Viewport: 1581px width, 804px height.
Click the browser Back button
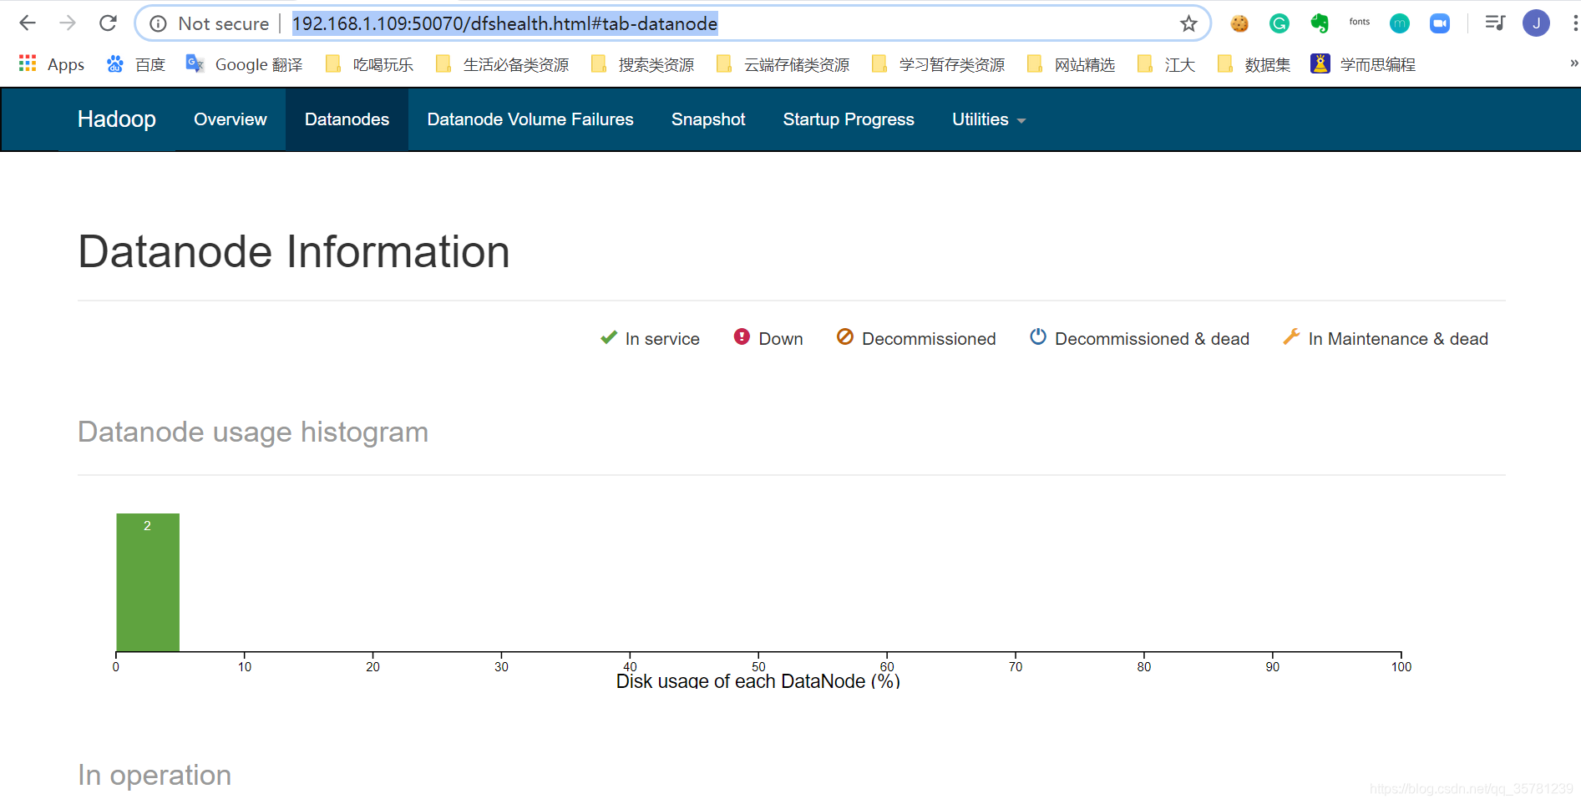pos(27,23)
